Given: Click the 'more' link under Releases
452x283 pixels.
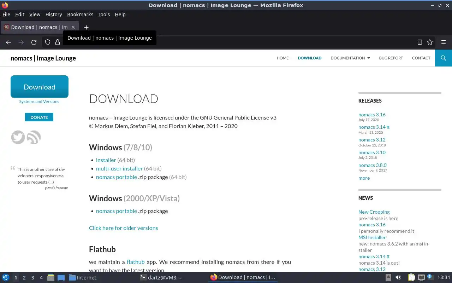Looking at the screenshot, I should click(364, 178).
